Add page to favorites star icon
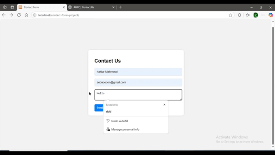275x155 pixels. click(231, 15)
